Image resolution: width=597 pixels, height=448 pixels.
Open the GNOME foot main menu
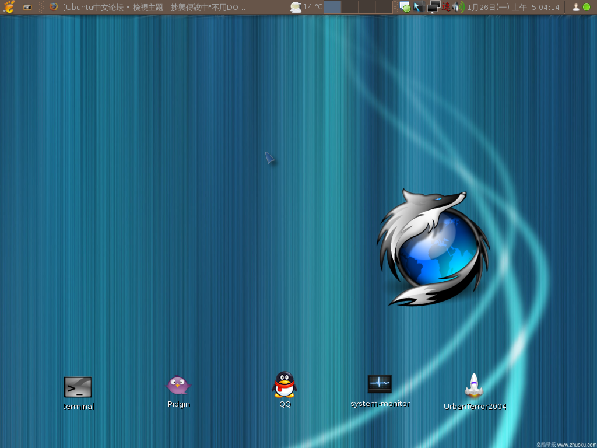click(x=9, y=7)
